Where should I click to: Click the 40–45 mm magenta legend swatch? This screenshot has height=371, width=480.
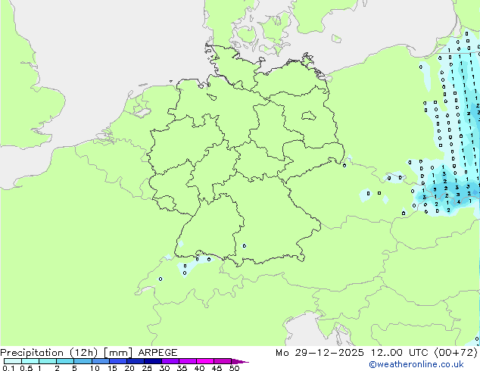(x=205, y=361)
